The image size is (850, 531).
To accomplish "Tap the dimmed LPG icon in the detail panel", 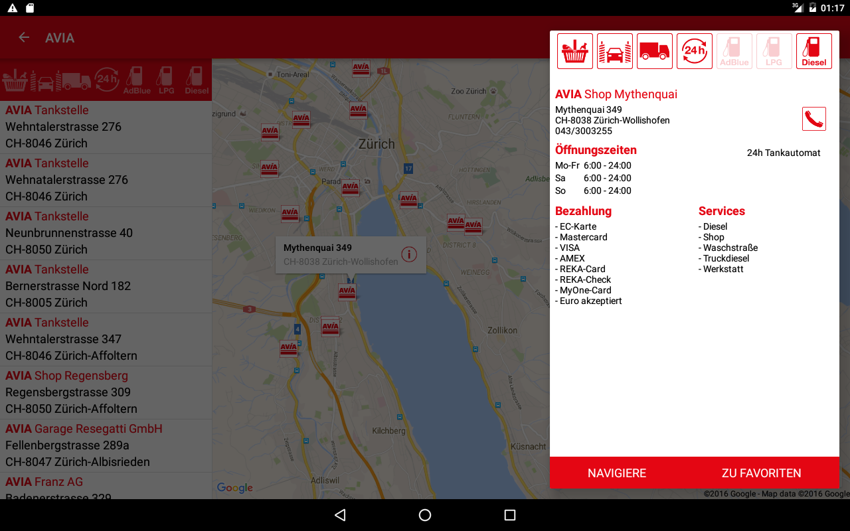I will point(774,51).
